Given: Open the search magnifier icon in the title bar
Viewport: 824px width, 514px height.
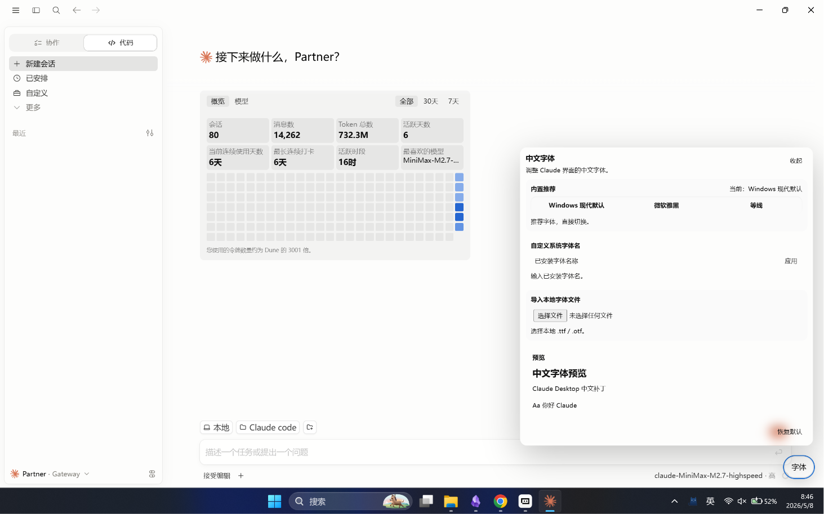Looking at the screenshot, I should (x=56, y=10).
